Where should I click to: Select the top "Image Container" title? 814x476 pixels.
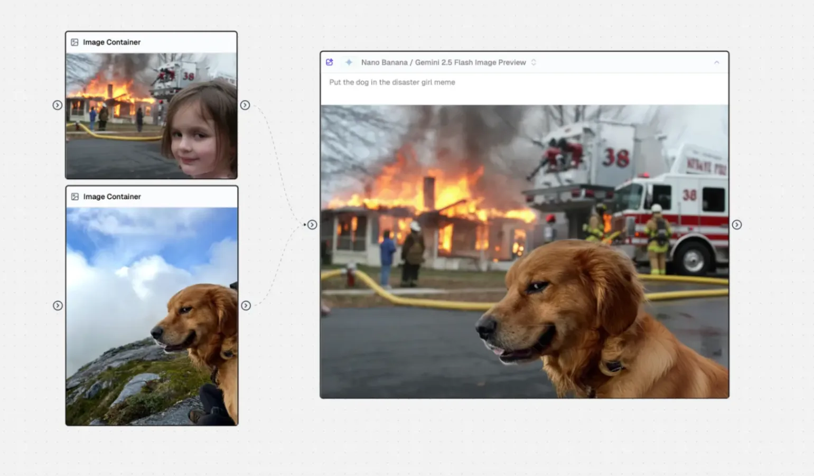[x=111, y=42]
